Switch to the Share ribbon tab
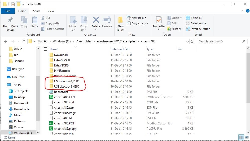The image size is (250, 141). [x=37, y=11]
